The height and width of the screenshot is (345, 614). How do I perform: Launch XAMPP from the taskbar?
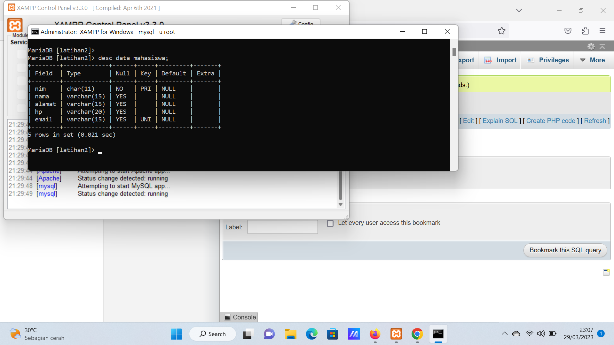pos(396,334)
